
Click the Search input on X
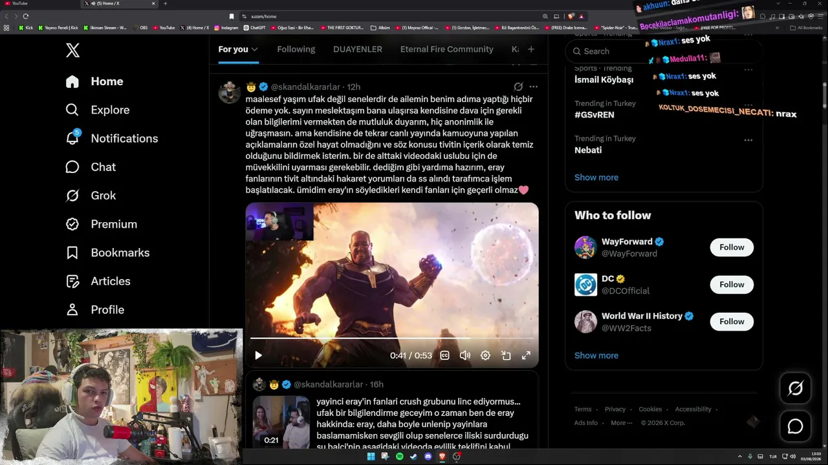664,51
